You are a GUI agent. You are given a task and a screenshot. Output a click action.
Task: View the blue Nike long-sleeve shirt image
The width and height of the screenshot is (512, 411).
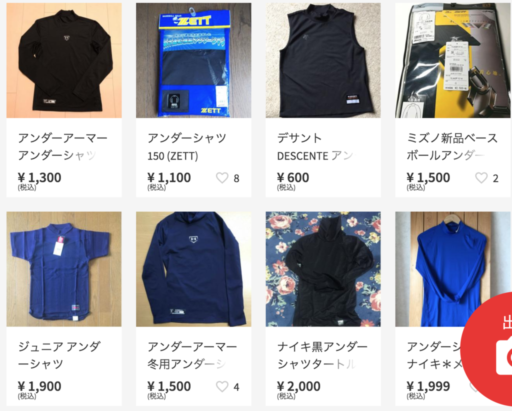click(x=453, y=269)
